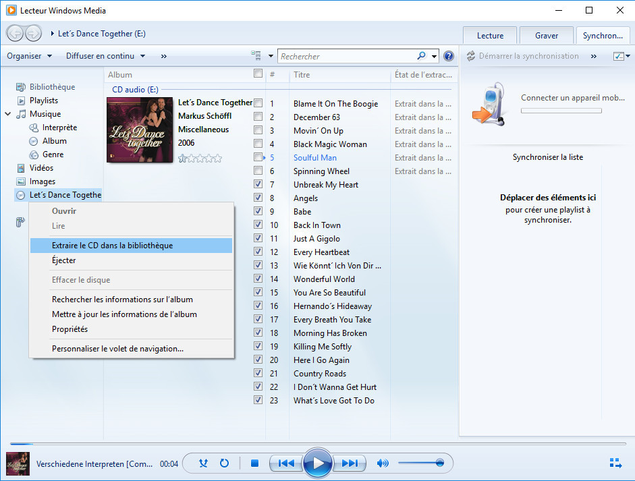635x481 pixels.
Task: Mute the sound with speaker icon
Action: 383,463
